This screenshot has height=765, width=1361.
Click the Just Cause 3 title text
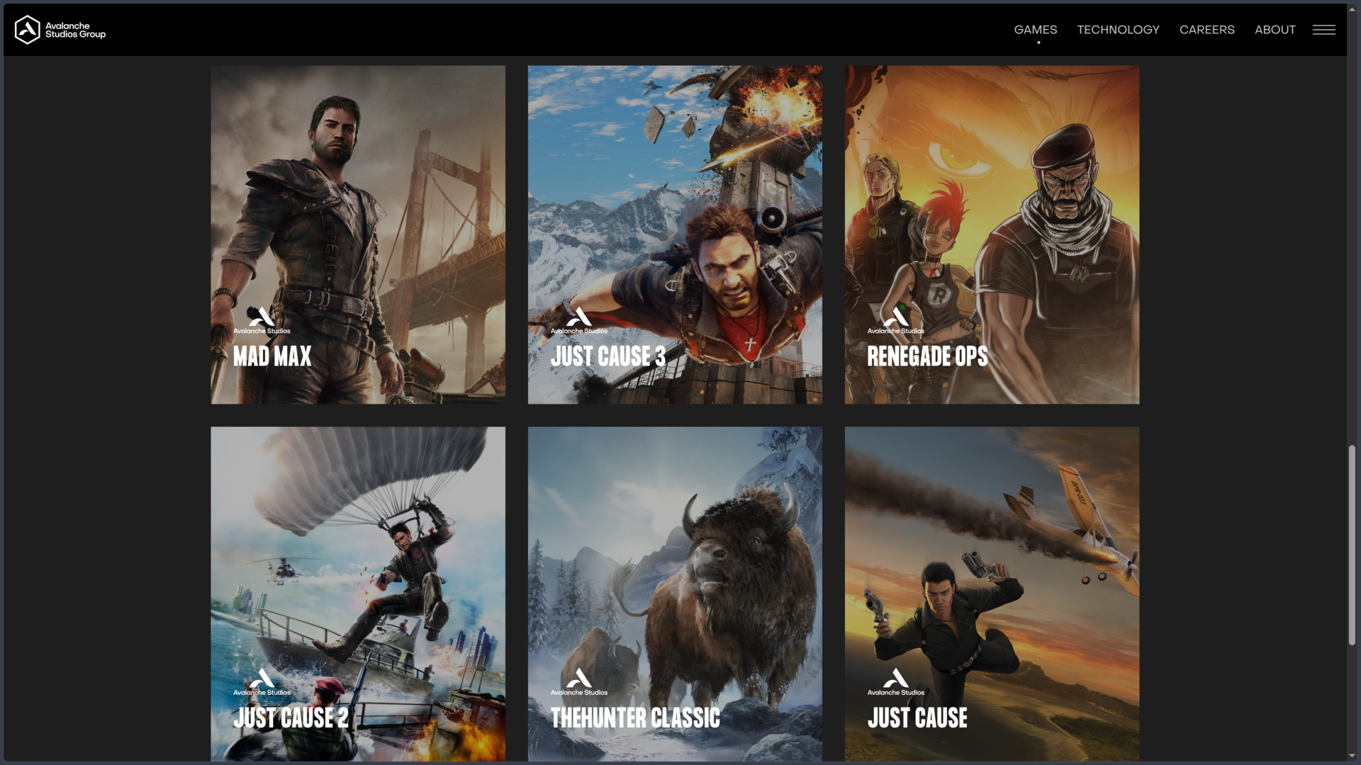(x=608, y=356)
